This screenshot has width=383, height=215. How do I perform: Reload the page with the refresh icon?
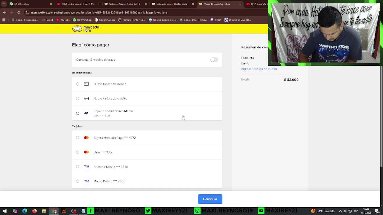(x=19, y=13)
